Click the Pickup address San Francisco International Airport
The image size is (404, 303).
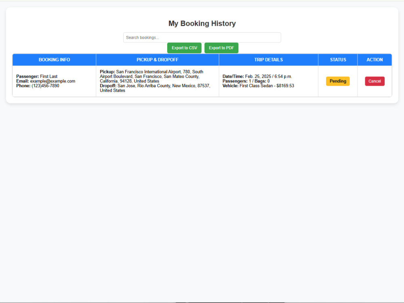(151, 76)
